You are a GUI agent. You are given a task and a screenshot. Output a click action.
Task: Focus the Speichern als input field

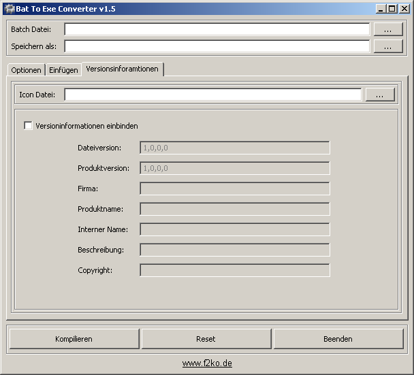[217, 46]
